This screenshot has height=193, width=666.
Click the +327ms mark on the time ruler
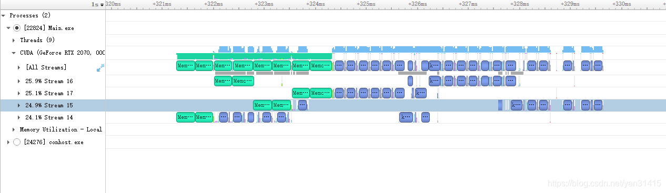pos(468,4)
